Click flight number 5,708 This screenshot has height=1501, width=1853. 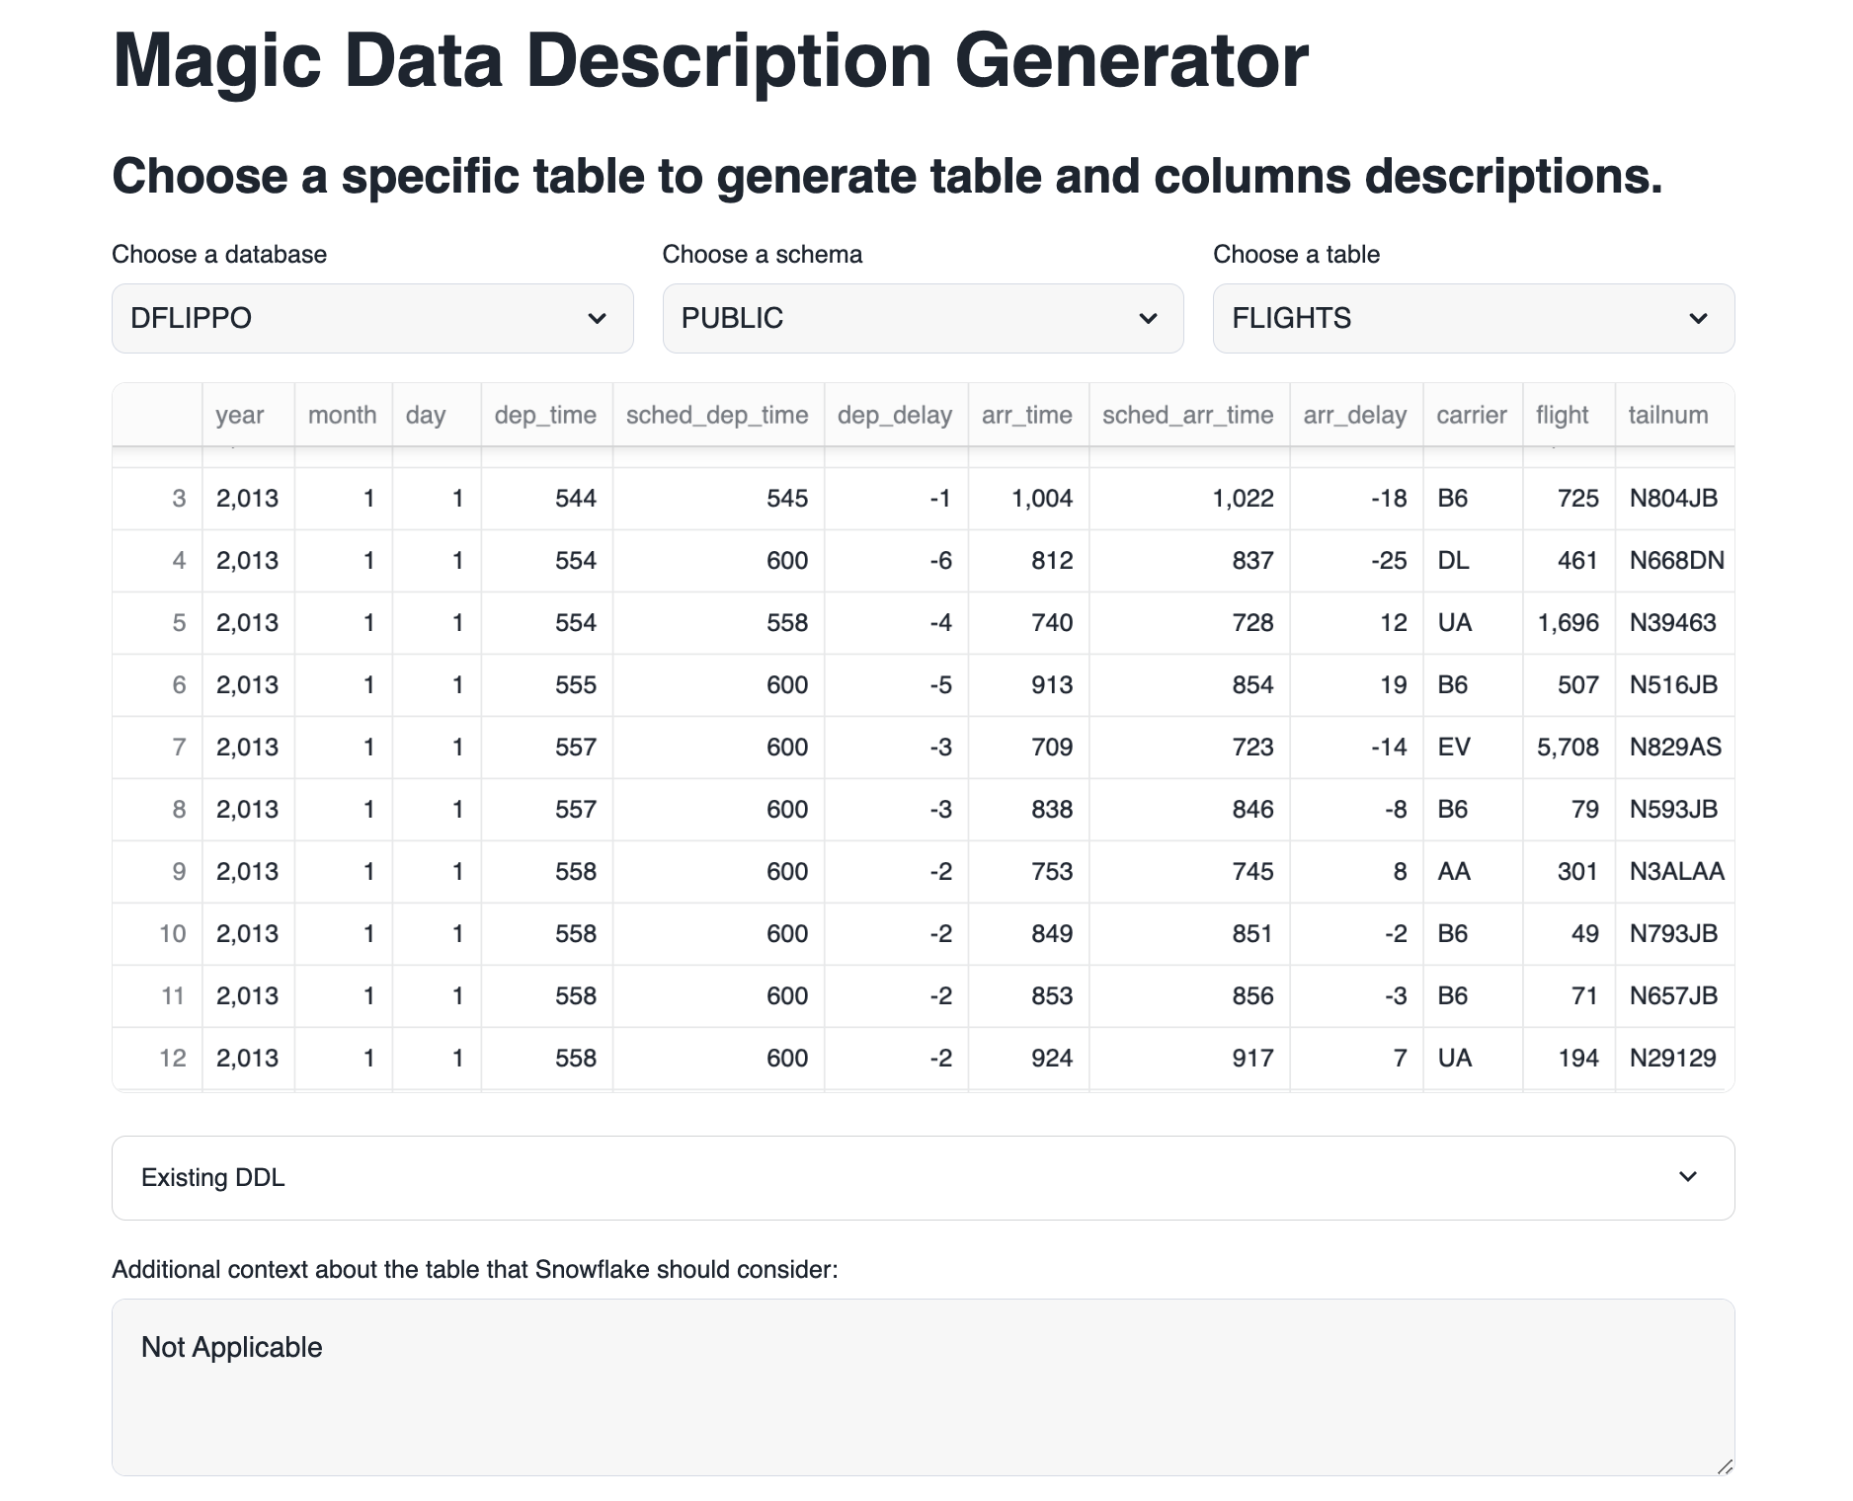click(x=1569, y=747)
